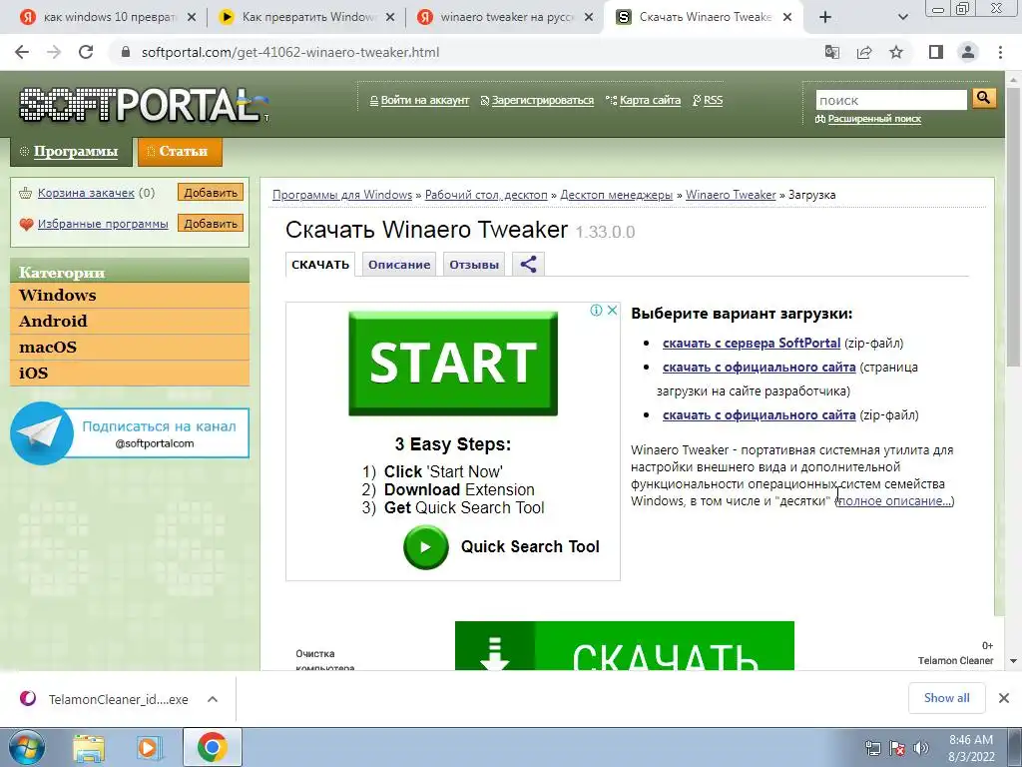This screenshot has height=767, width=1022.
Task: Click the Action Center flag tray icon
Action: coord(897,748)
